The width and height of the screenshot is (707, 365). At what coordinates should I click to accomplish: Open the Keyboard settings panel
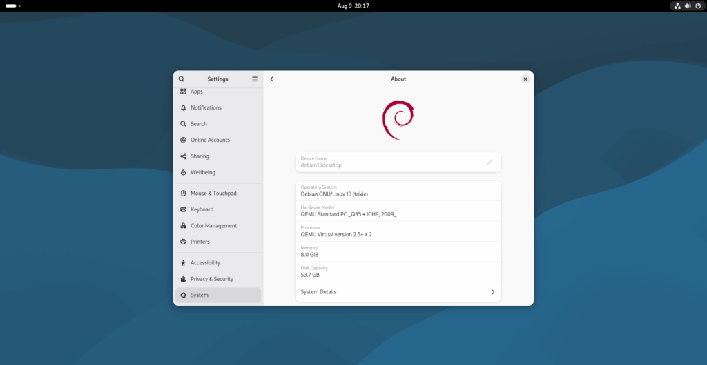point(217,209)
